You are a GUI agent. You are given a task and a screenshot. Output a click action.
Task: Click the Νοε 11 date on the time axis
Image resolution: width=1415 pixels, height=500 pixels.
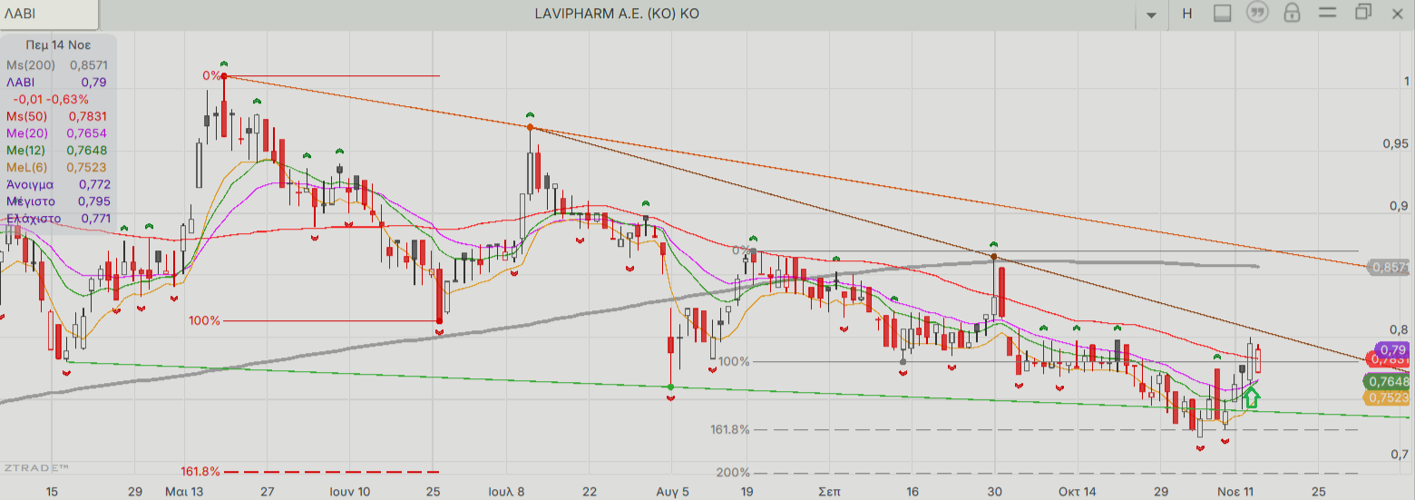[x=1235, y=491]
